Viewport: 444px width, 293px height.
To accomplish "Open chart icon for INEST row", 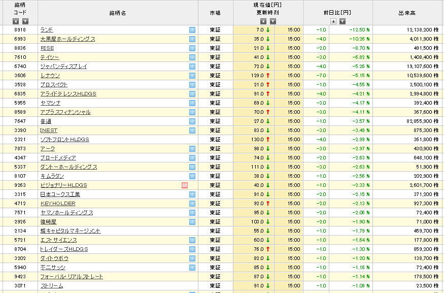I will click(192, 131).
